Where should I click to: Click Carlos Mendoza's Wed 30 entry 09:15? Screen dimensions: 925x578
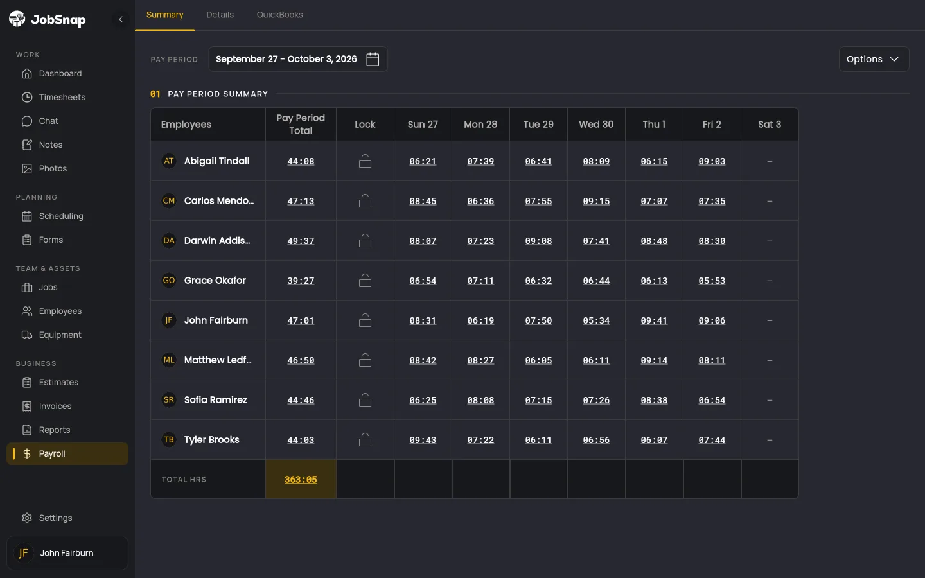tap(596, 201)
